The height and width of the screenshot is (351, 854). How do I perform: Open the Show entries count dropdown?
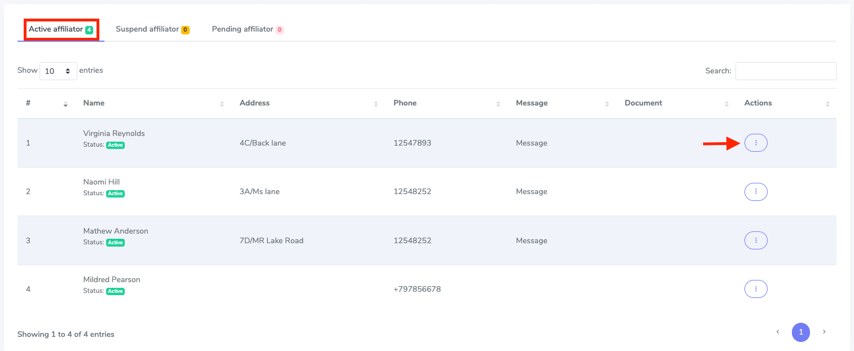[x=58, y=71]
